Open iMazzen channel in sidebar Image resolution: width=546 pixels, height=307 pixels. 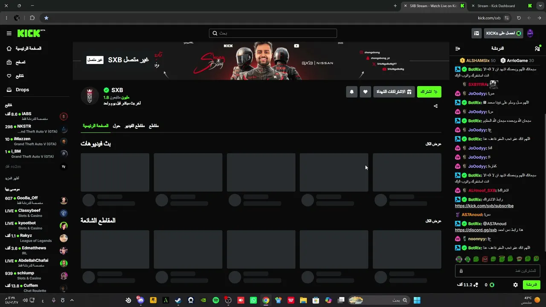coord(36,141)
